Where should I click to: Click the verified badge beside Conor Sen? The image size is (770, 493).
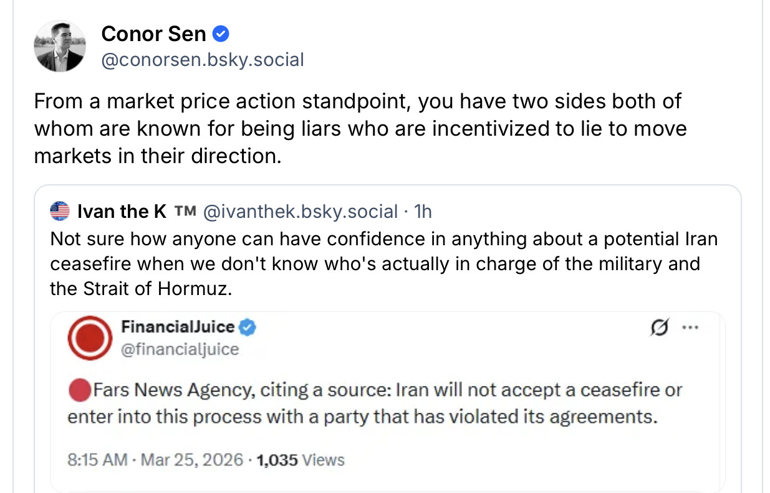tap(221, 33)
